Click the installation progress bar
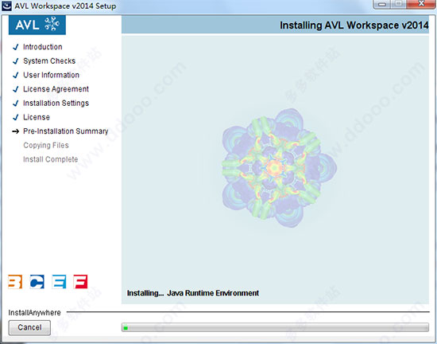Image resolution: width=437 pixels, height=344 pixels. tap(275, 327)
